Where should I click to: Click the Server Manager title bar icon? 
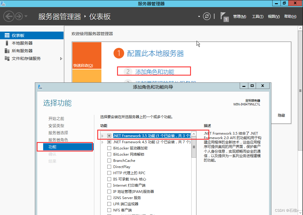[x=3, y=3]
